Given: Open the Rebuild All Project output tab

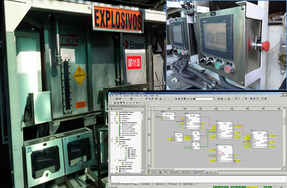Looking at the screenshot, I should [x=130, y=184].
